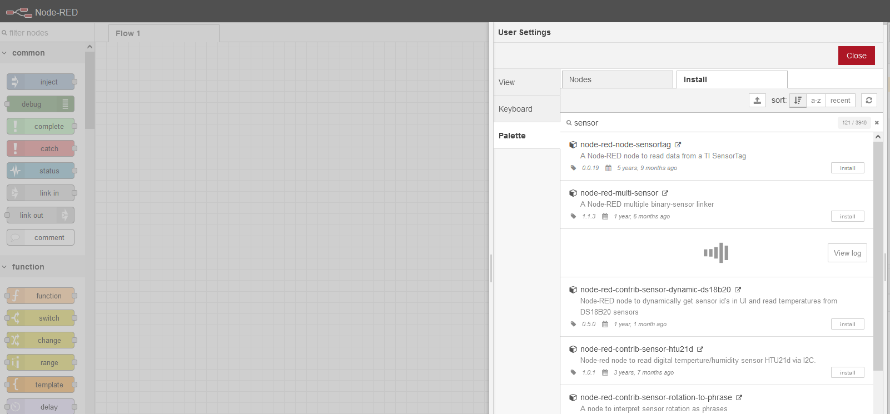Viewport: 890px width, 414px height.
Task: Open the Keyboard settings section
Action: pyautogui.click(x=526, y=109)
